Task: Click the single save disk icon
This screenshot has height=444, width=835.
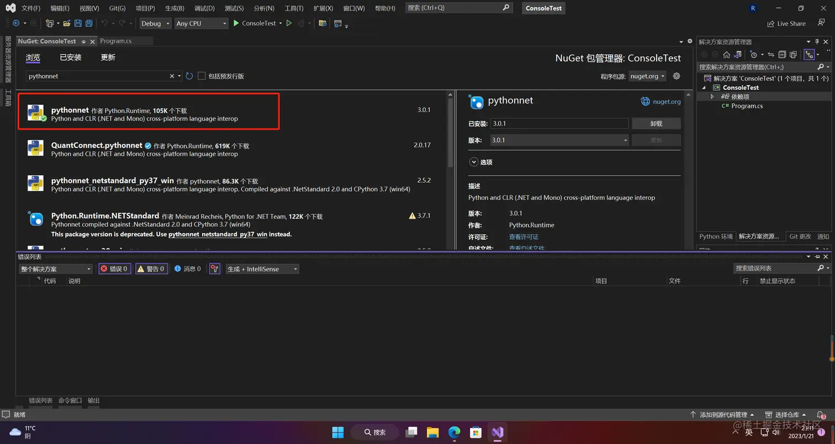Action: coord(78,23)
